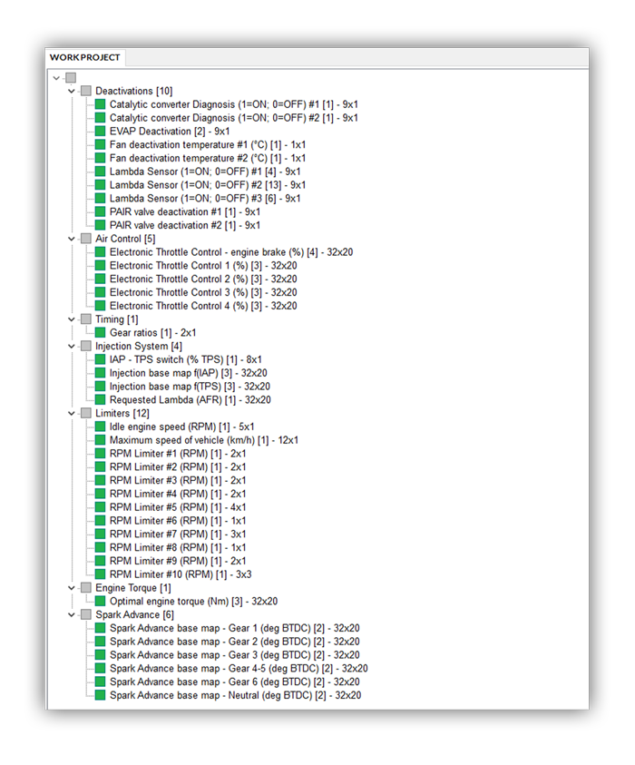Collapse the Engine Torque tree node

pos(72,588)
